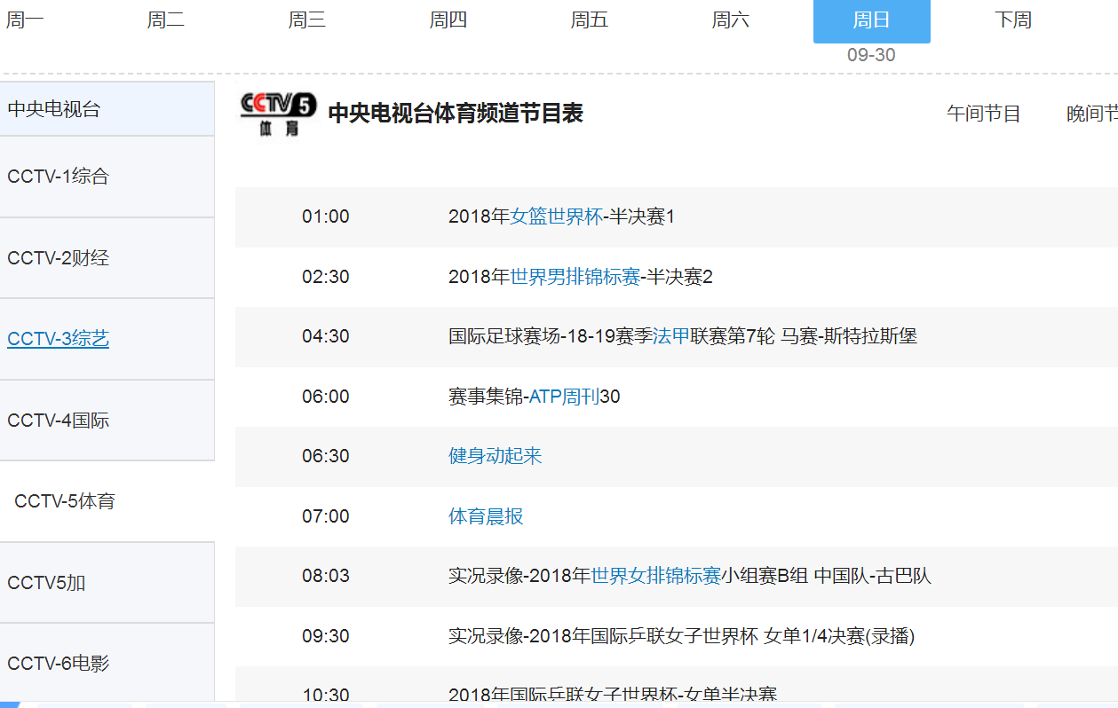Click the 09-30 date under 周日

pos(871,55)
